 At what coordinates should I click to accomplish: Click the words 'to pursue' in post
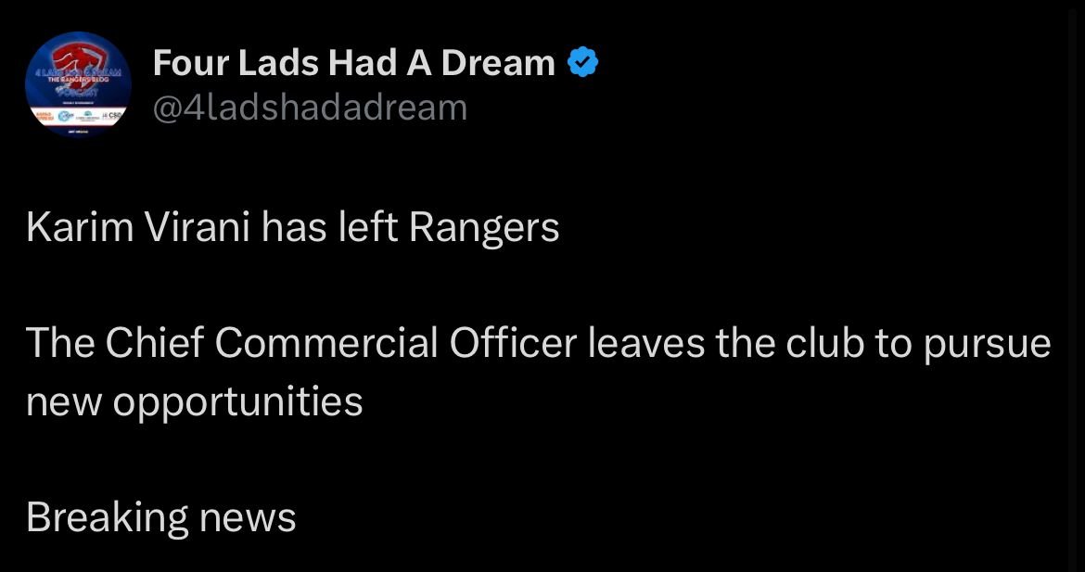pos(964,345)
